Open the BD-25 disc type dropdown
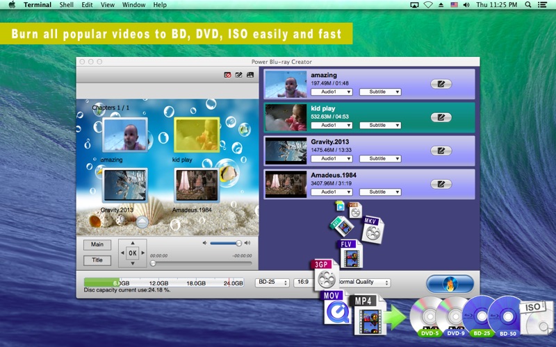 [272, 282]
